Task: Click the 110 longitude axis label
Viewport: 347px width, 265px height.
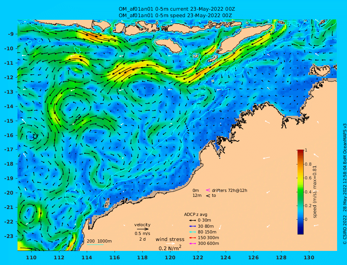Action: (31, 257)
